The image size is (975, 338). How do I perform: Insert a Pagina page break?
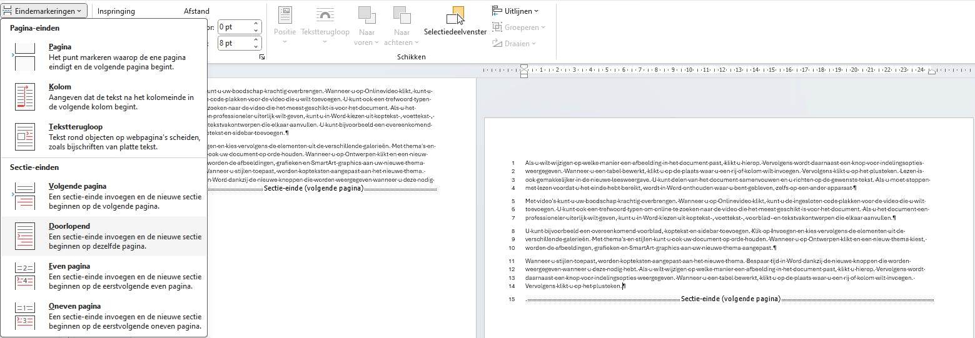(104, 57)
